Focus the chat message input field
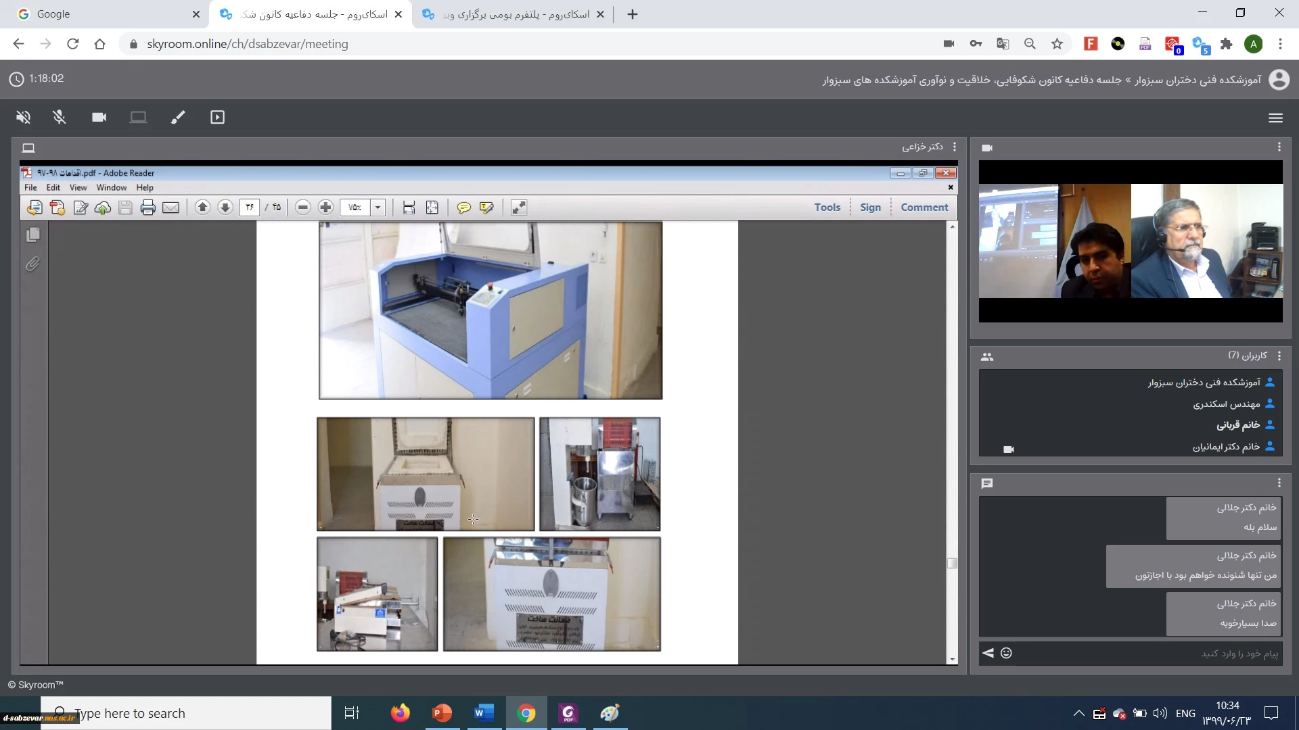 [1148, 654]
